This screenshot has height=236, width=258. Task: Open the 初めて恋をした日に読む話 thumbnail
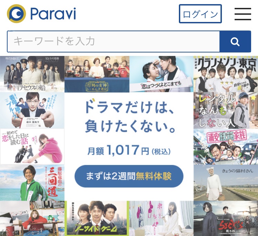(x=32, y=146)
